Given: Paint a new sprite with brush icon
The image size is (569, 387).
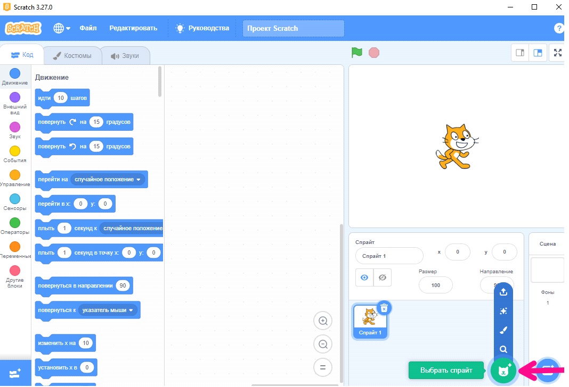Looking at the screenshot, I should (503, 330).
